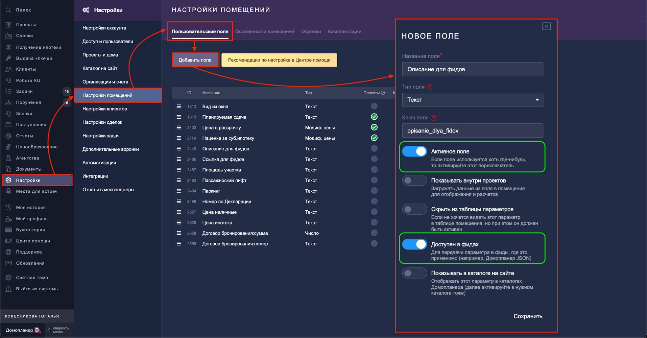Click the Название поля input field
647x338 pixels.
472,69
